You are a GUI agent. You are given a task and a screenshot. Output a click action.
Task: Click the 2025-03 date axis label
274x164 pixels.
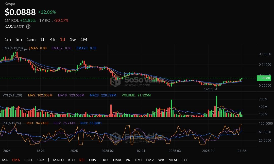(x=175, y=151)
